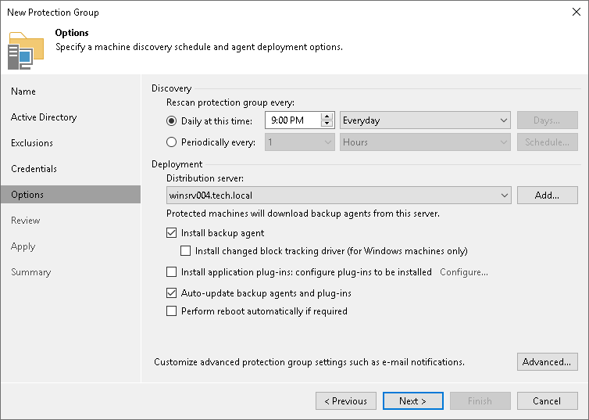Open Advanced... protection group settings
The image size is (589, 420).
(548, 361)
